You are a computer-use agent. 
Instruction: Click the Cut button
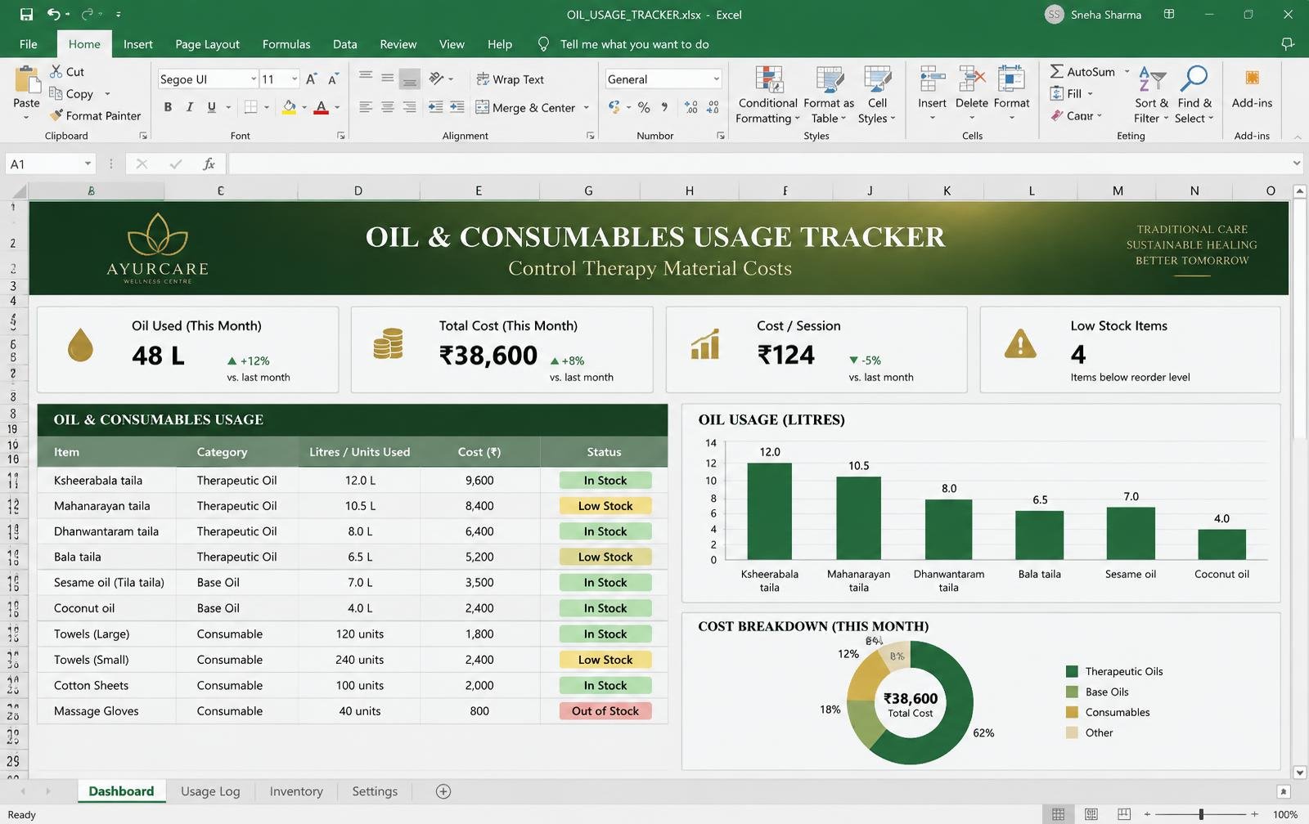67,72
